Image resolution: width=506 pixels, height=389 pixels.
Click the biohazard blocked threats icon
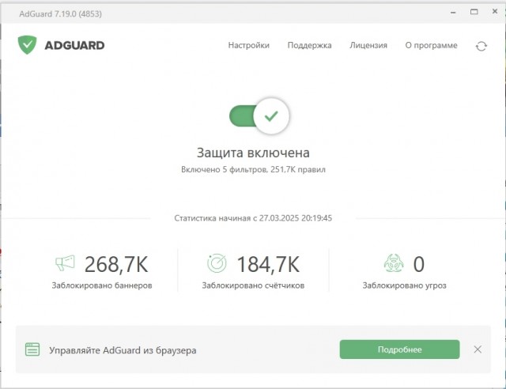click(394, 263)
